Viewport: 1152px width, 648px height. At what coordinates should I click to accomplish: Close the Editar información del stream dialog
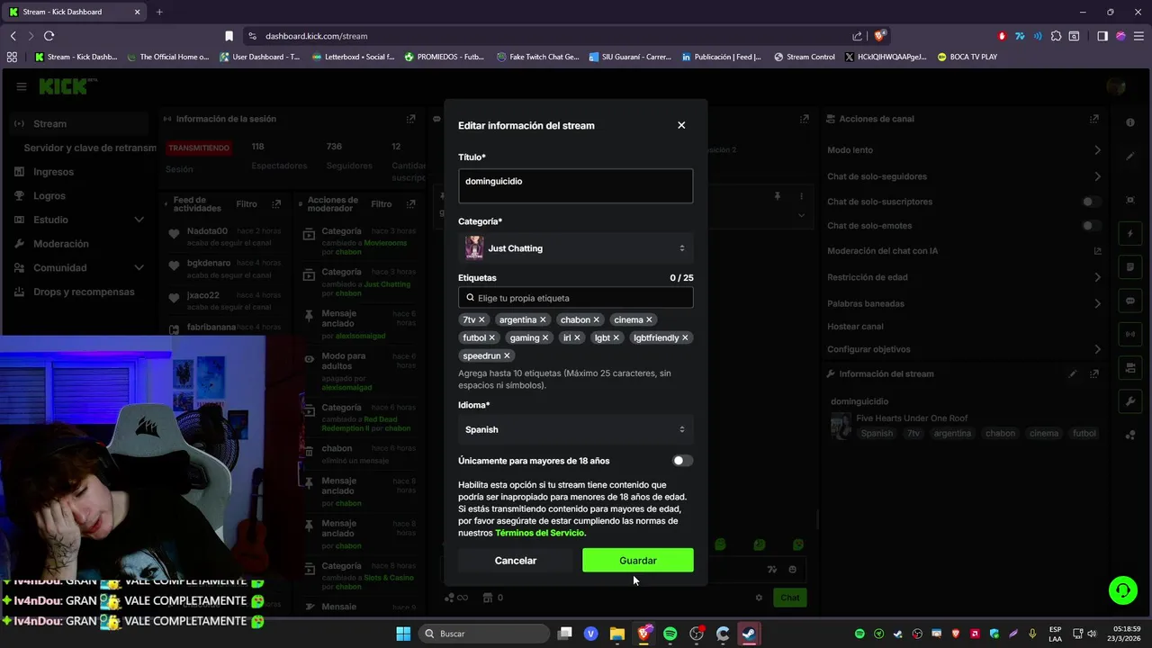(681, 125)
